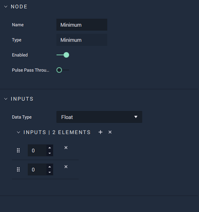
Task: Click into the second input value field
Action: pyautogui.click(x=37, y=169)
